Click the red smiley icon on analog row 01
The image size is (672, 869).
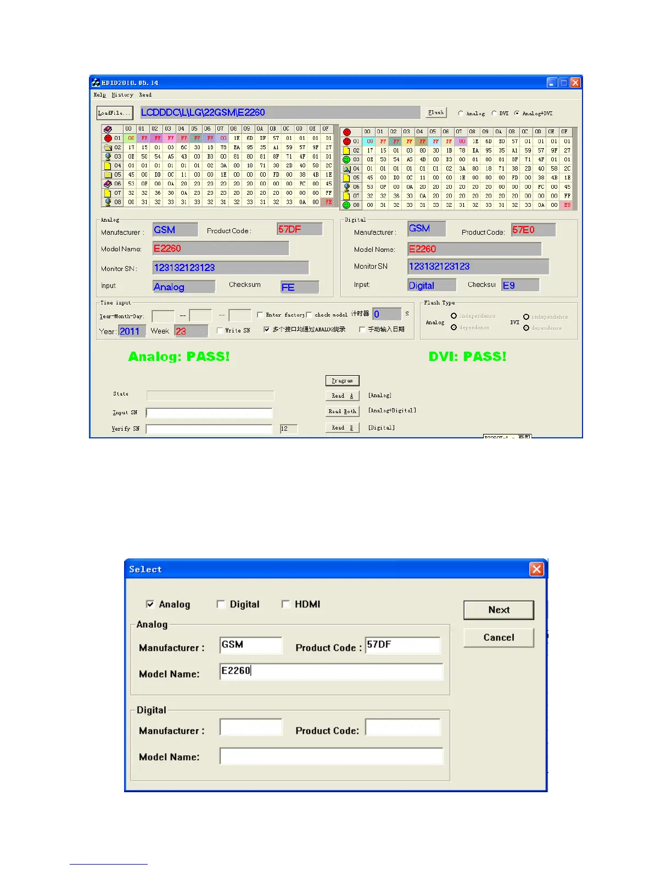(108, 138)
